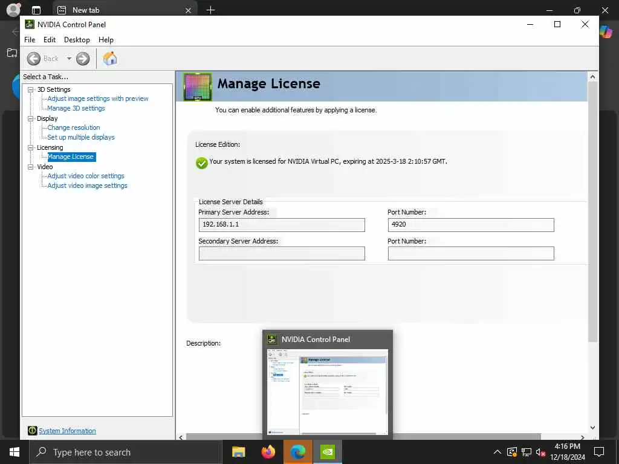Image resolution: width=619 pixels, height=464 pixels.
Task: Open Firefox from the taskbar
Action: 268,452
